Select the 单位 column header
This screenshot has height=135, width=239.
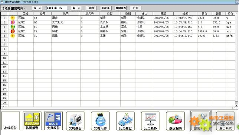[230, 14]
